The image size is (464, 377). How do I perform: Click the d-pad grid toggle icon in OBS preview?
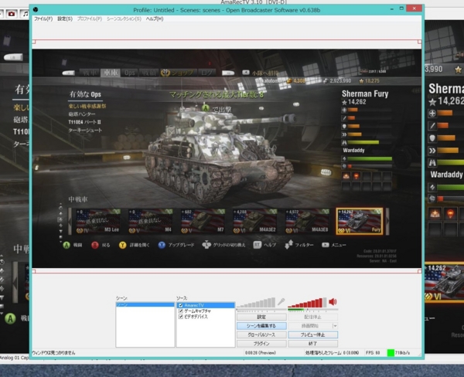point(206,245)
